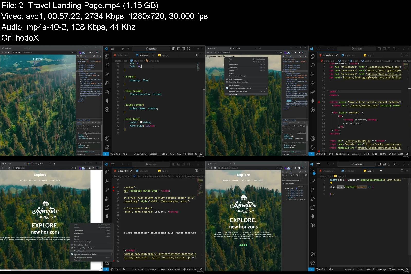
Task: Open Extensions icon in the style.css VS Code frame
Action: pos(107,92)
